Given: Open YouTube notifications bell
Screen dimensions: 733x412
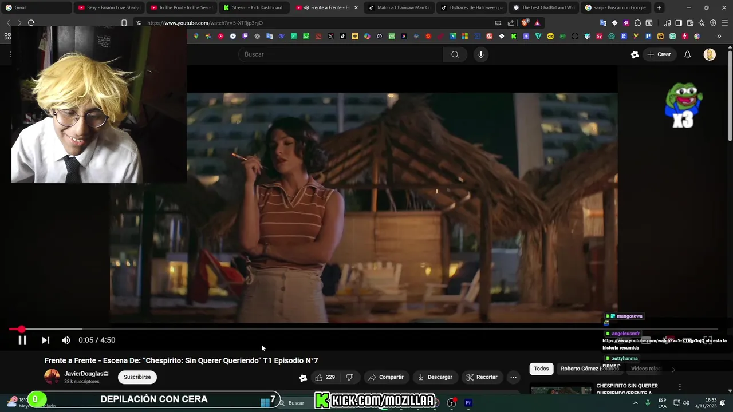Looking at the screenshot, I should pos(687,54).
